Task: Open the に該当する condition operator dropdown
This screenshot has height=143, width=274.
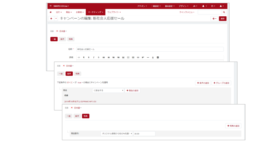Action: [108, 91]
